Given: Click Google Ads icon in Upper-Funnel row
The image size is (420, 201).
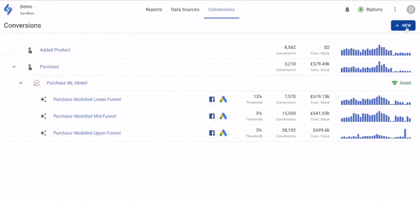Looking at the screenshot, I should 223,133.
